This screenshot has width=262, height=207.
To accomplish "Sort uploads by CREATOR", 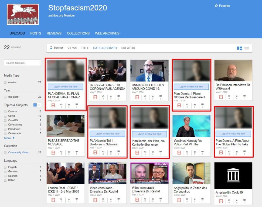I will click(128, 48).
